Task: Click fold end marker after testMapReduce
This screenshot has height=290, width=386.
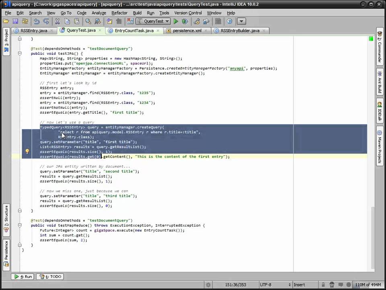Action: 20,244
